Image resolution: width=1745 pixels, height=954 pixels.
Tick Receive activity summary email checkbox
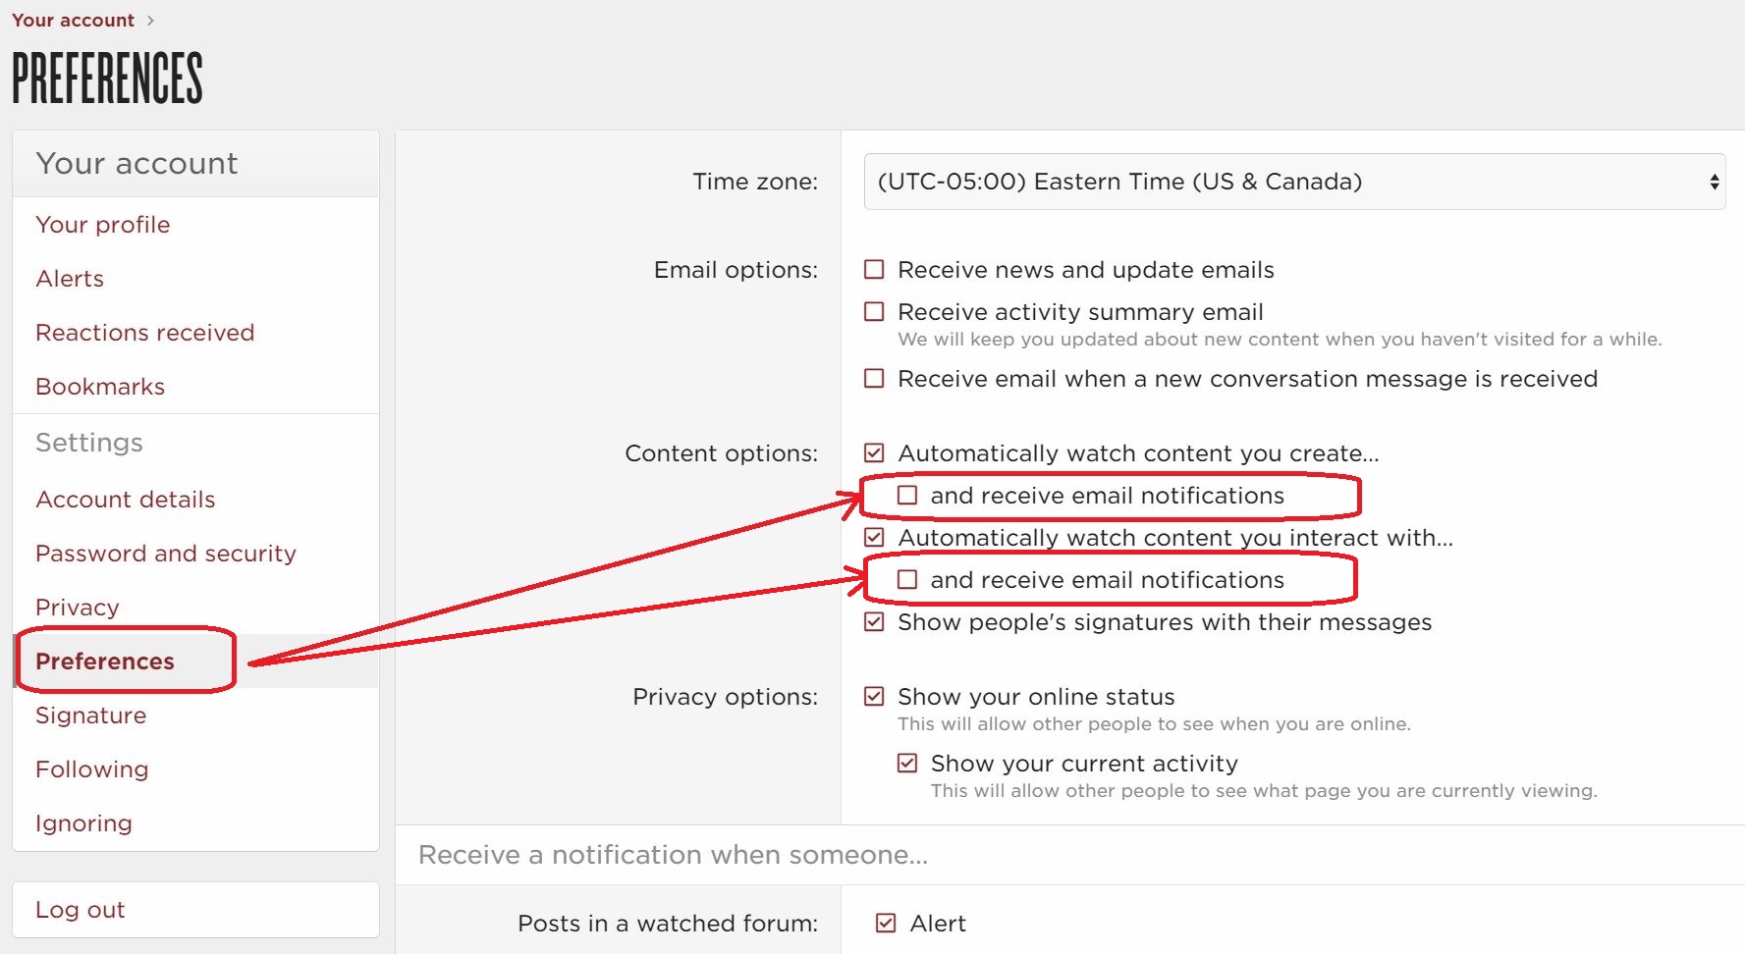(x=874, y=312)
